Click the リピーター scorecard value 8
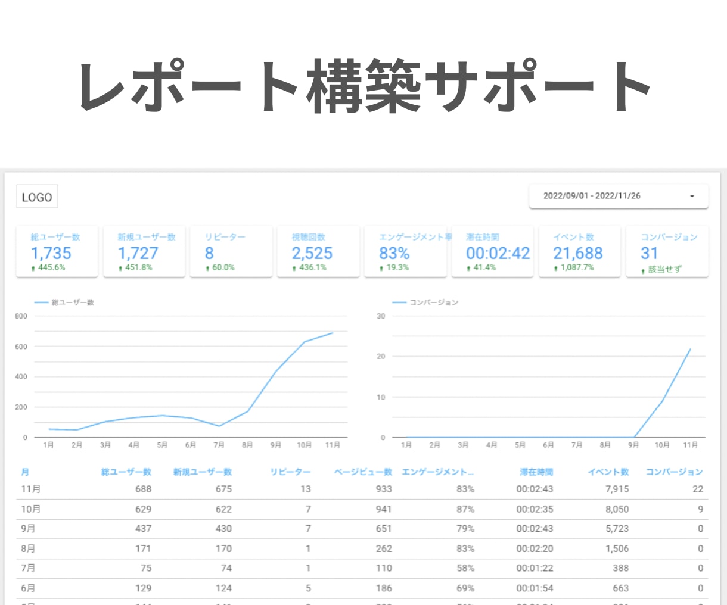The width and height of the screenshot is (727, 605). [x=209, y=253]
